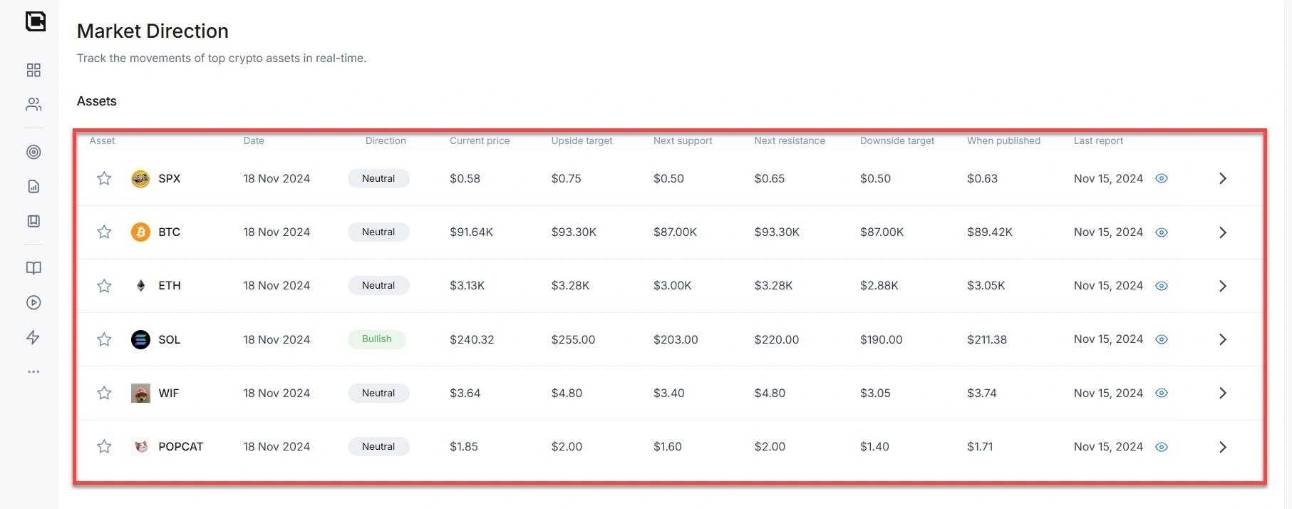1292x509 pixels.
Task: Click the eye icon in POPCAT row
Action: (x=1162, y=447)
